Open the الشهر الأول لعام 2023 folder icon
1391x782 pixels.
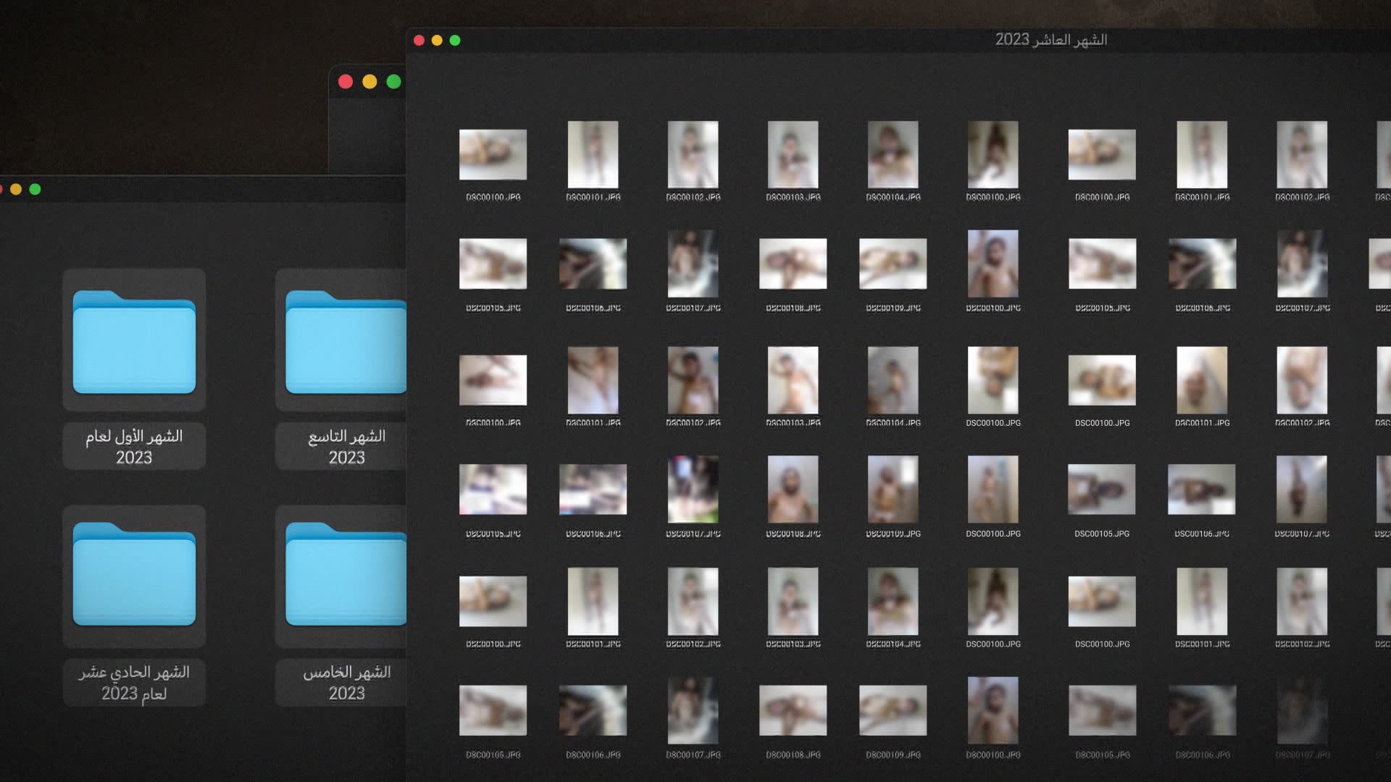tap(134, 342)
